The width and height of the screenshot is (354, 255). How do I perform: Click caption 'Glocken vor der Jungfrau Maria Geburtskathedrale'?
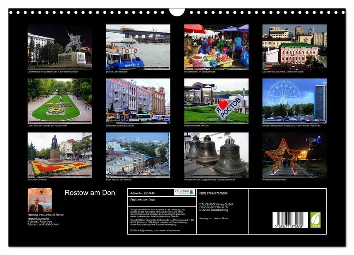pos(210,180)
